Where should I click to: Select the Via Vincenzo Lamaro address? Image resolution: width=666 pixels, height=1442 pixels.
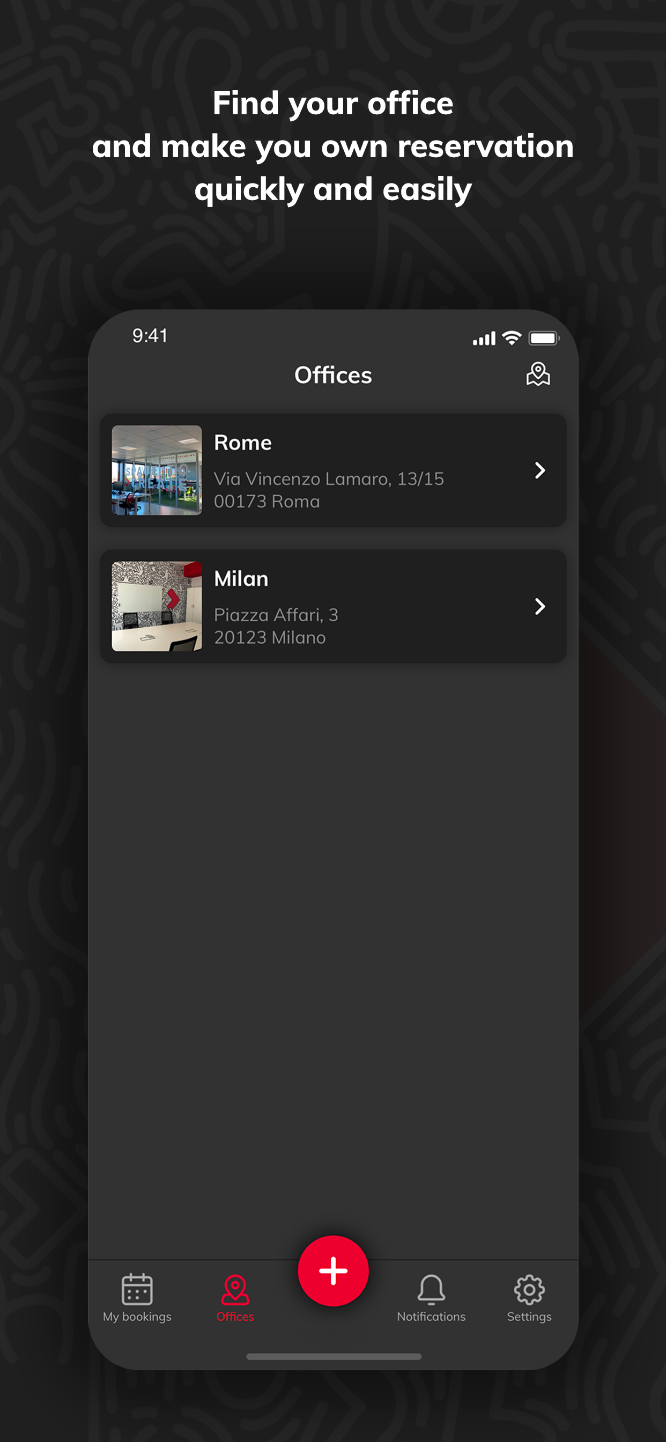tap(329, 490)
